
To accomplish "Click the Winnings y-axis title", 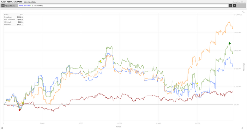I will (244, 67).
